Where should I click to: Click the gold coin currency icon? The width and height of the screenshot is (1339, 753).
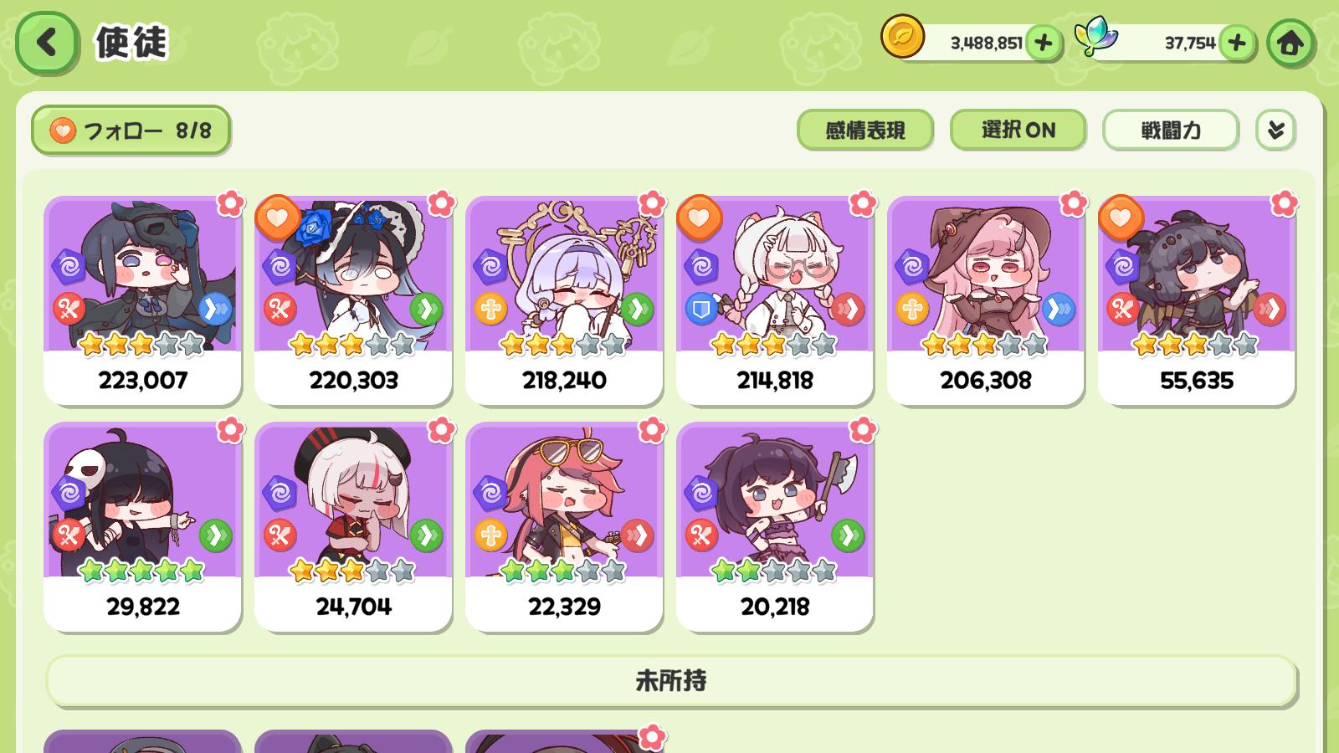(x=903, y=38)
